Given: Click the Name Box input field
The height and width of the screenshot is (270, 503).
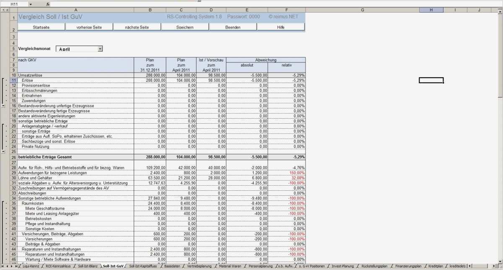Looking at the screenshot, I should [15, 4].
